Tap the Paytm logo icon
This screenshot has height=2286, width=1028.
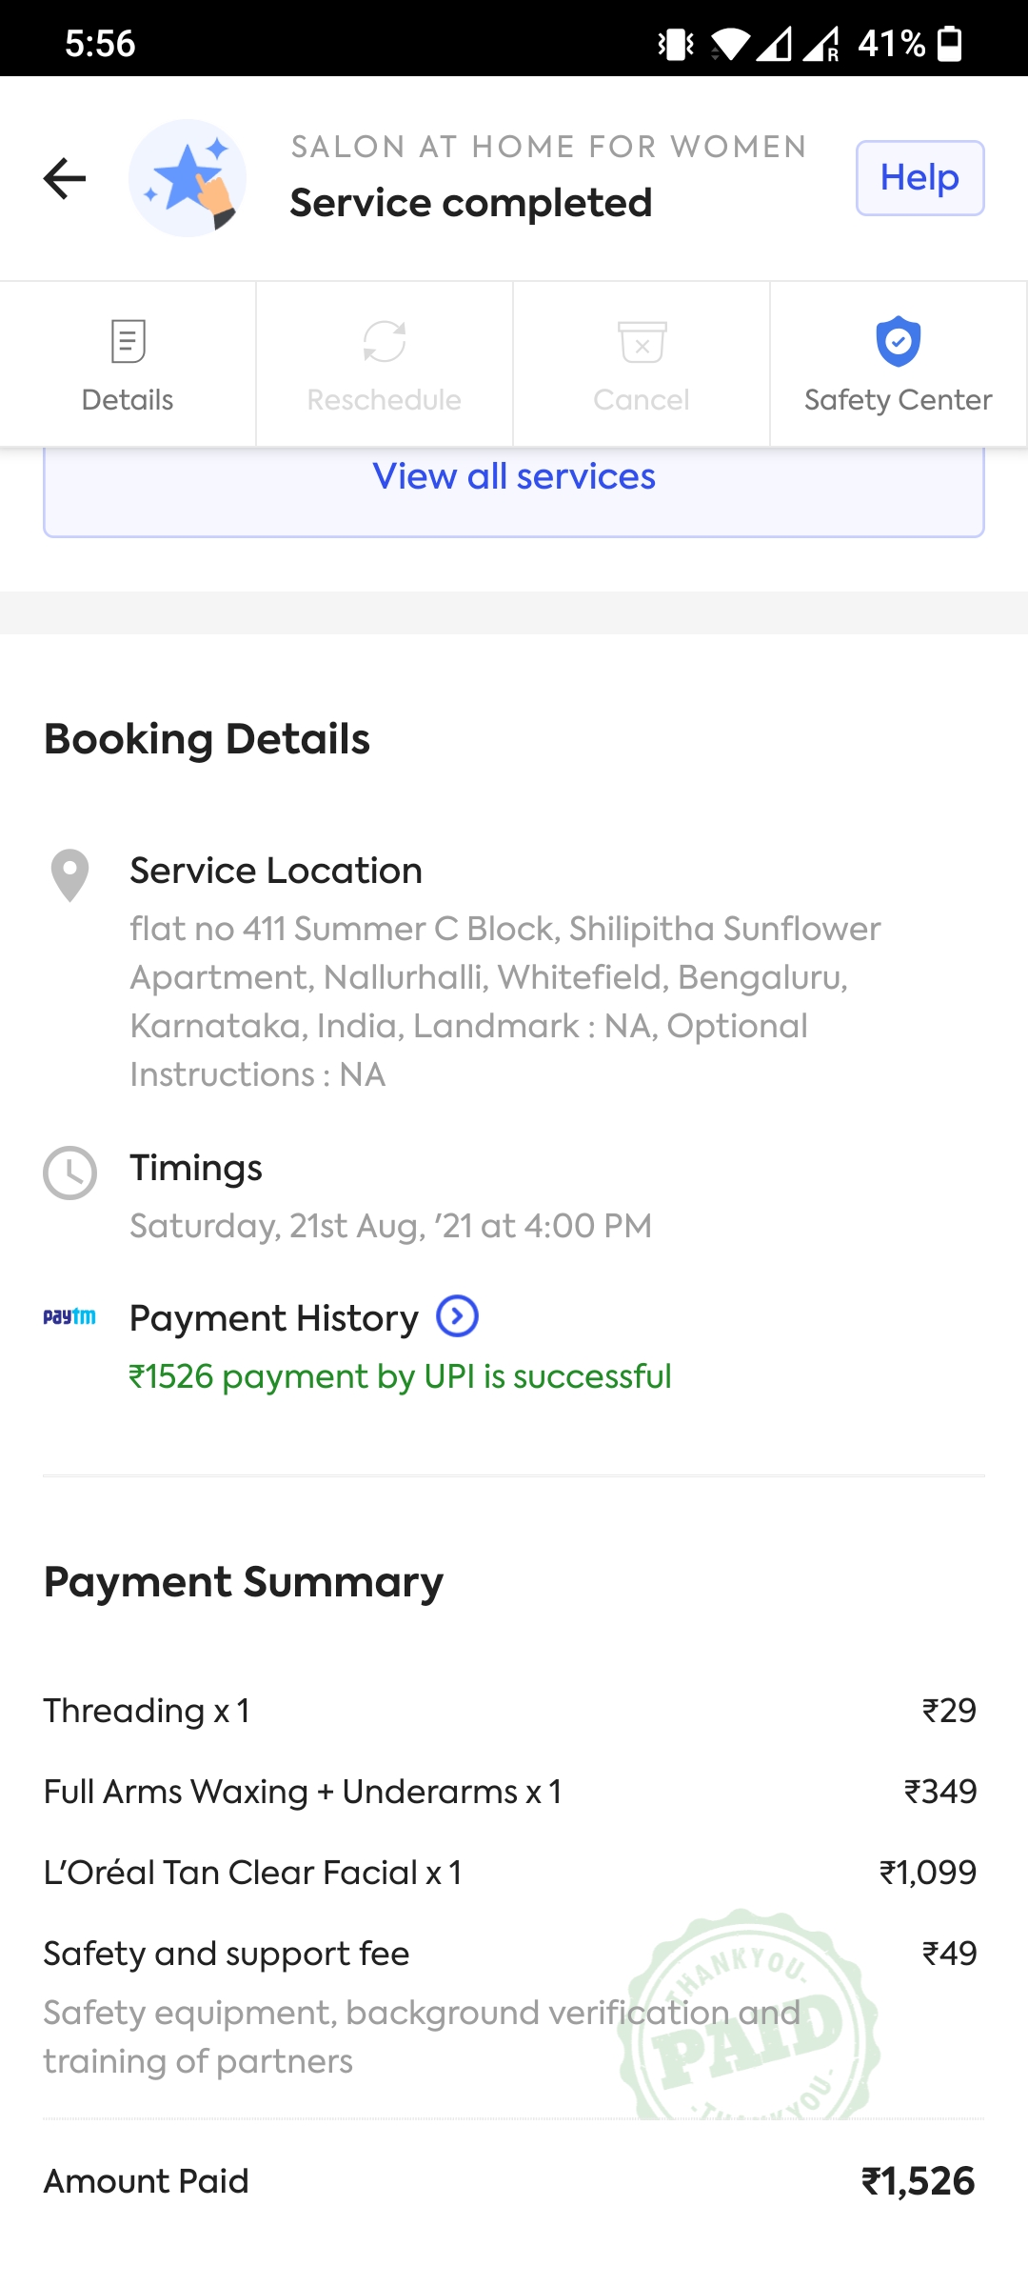(x=69, y=1316)
